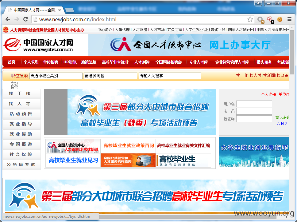Open the cookie extension icon

[280, 19]
